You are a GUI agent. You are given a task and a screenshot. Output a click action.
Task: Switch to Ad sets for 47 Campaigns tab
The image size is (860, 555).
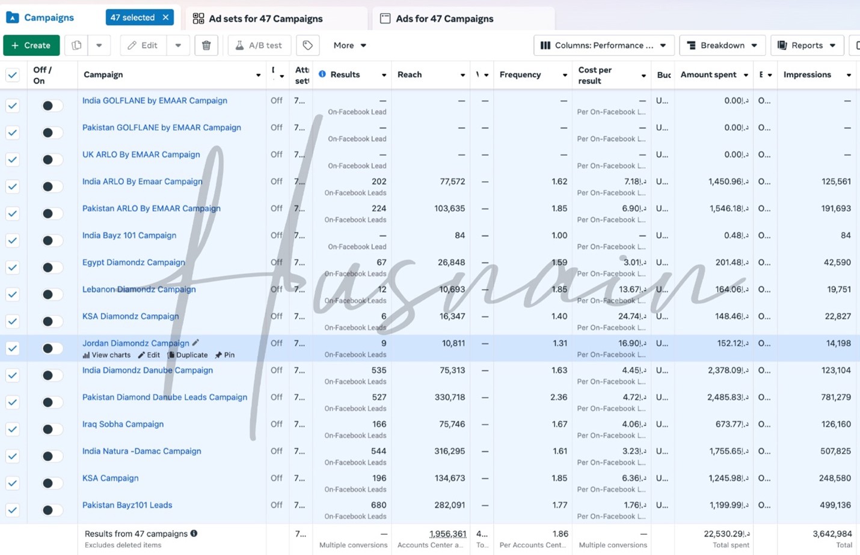pos(265,19)
